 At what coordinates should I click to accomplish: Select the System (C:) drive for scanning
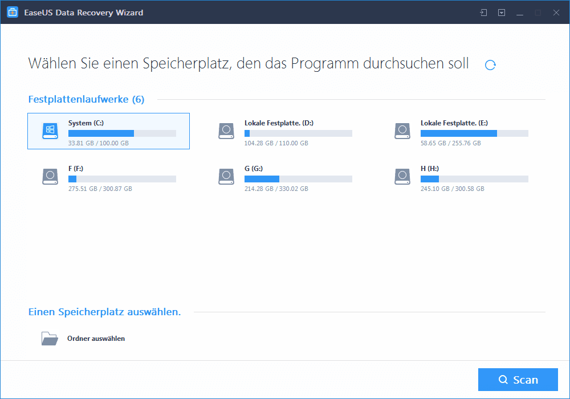pyautogui.click(x=108, y=131)
